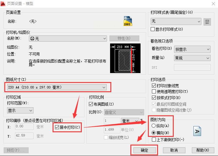The image size is (218, 156).
Task: Click the scale lock icon beside 毫米
Action: pos(141,120)
